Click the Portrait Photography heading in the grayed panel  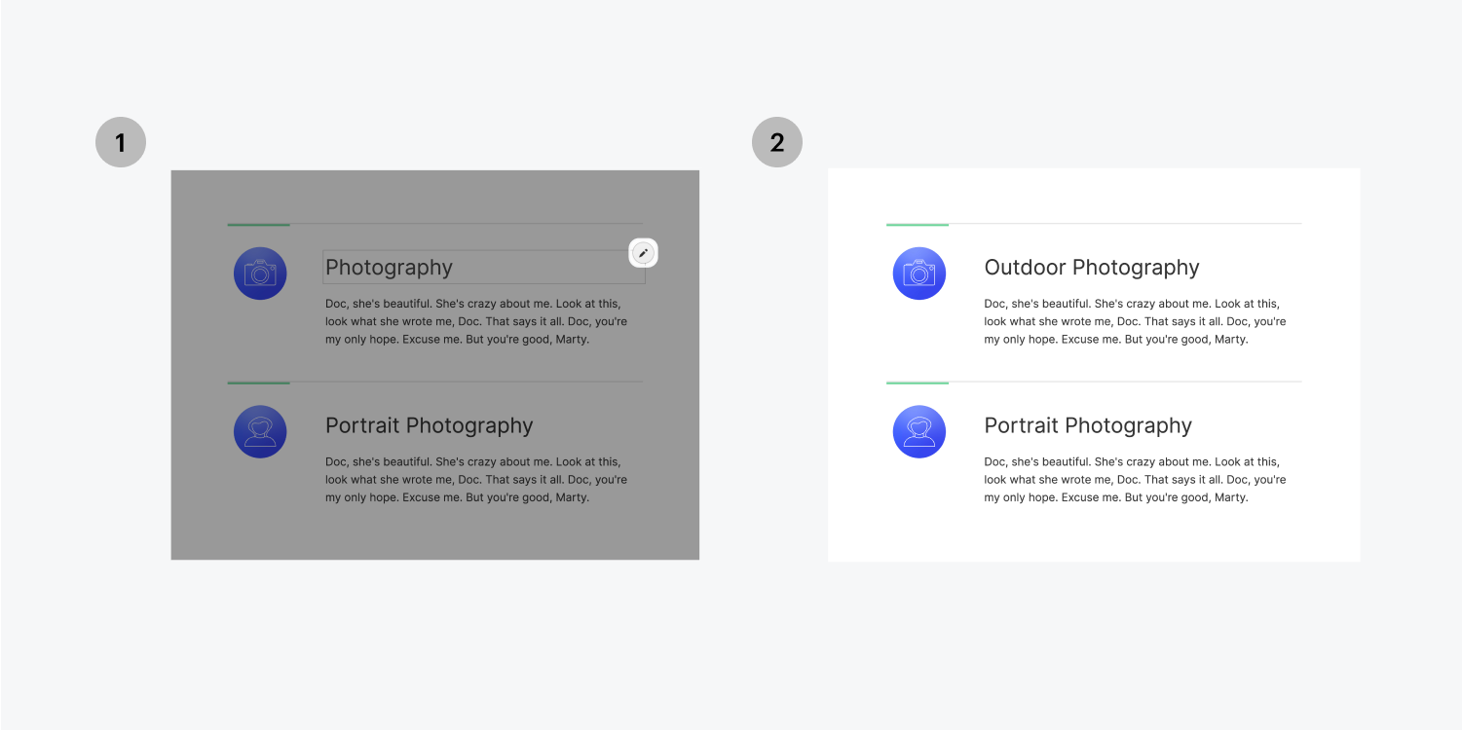pos(430,425)
